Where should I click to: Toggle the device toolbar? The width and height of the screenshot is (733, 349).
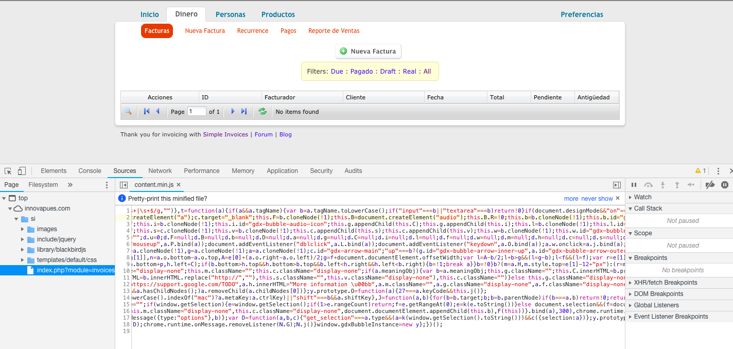click(21, 170)
